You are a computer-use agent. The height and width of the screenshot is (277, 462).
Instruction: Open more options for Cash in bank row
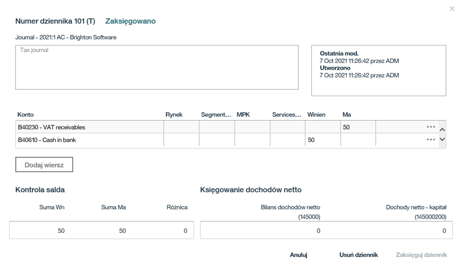pyautogui.click(x=430, y=140)
